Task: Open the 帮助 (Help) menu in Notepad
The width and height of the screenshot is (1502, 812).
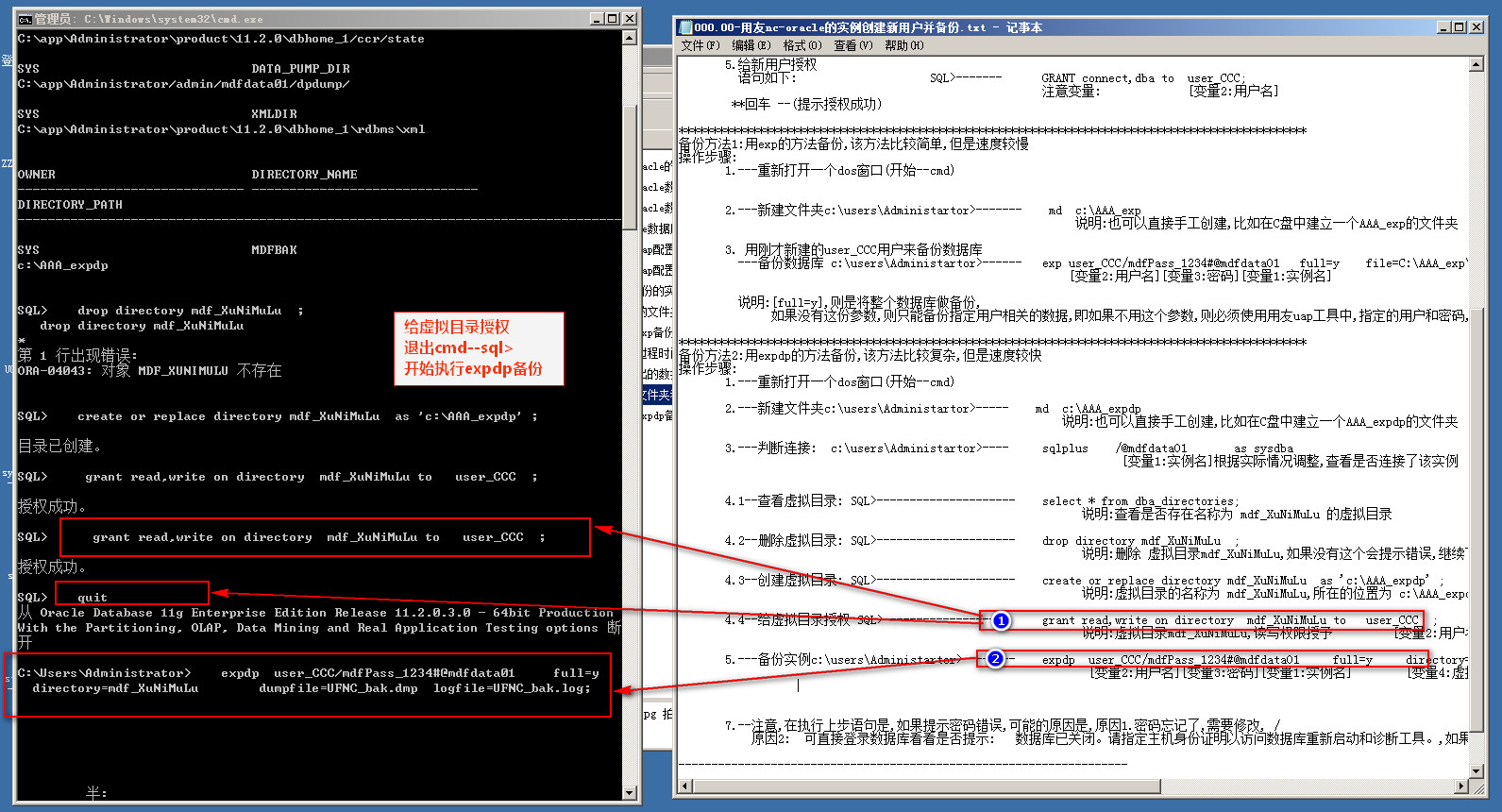Action: click(903, 45)
